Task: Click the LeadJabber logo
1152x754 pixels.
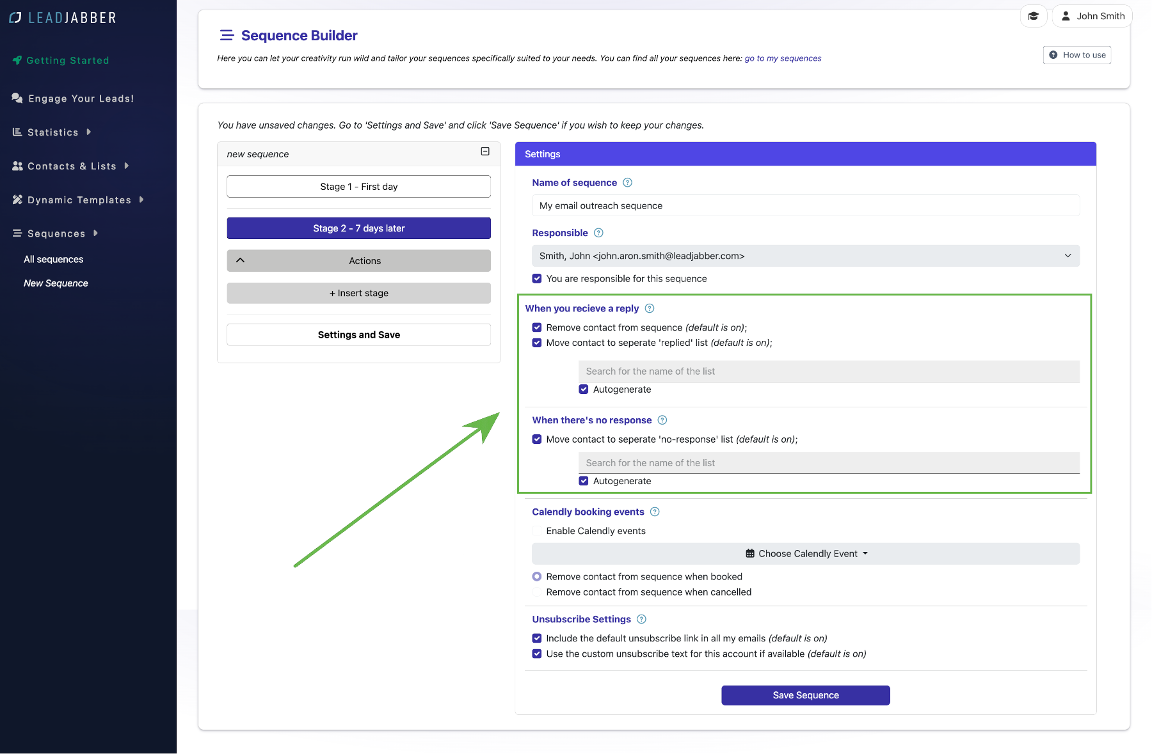Action: [x=63, y=18]
